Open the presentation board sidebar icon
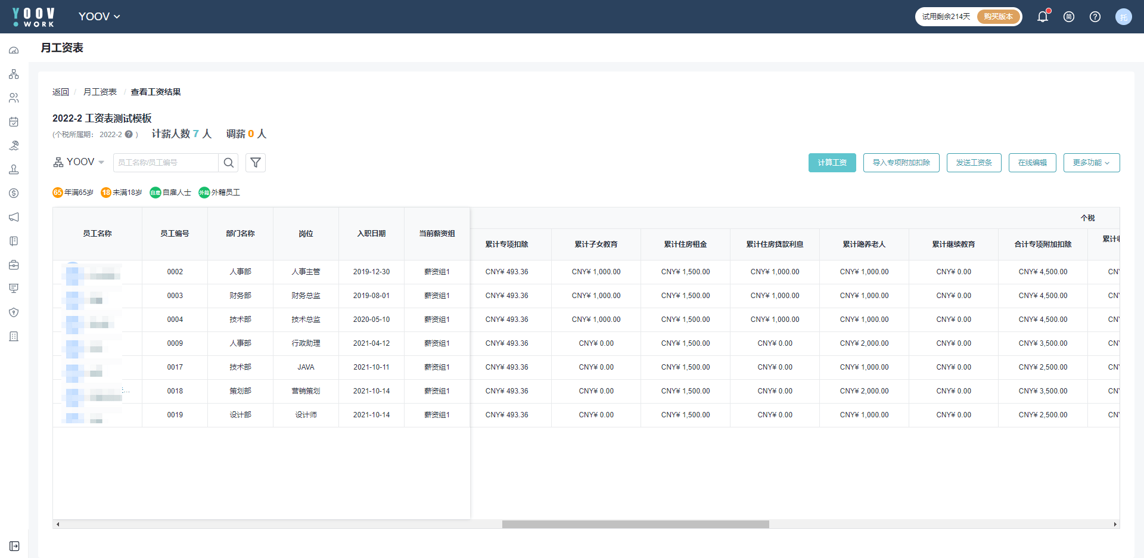 click(14, 289)
